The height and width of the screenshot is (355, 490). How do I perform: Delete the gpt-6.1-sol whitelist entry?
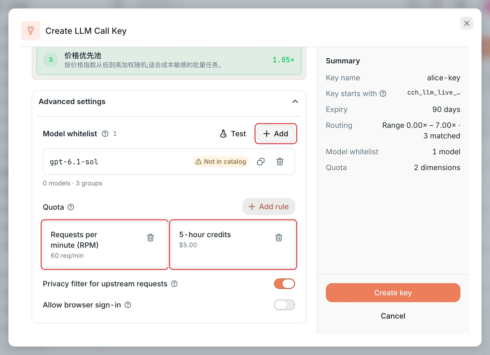point(280,162)
